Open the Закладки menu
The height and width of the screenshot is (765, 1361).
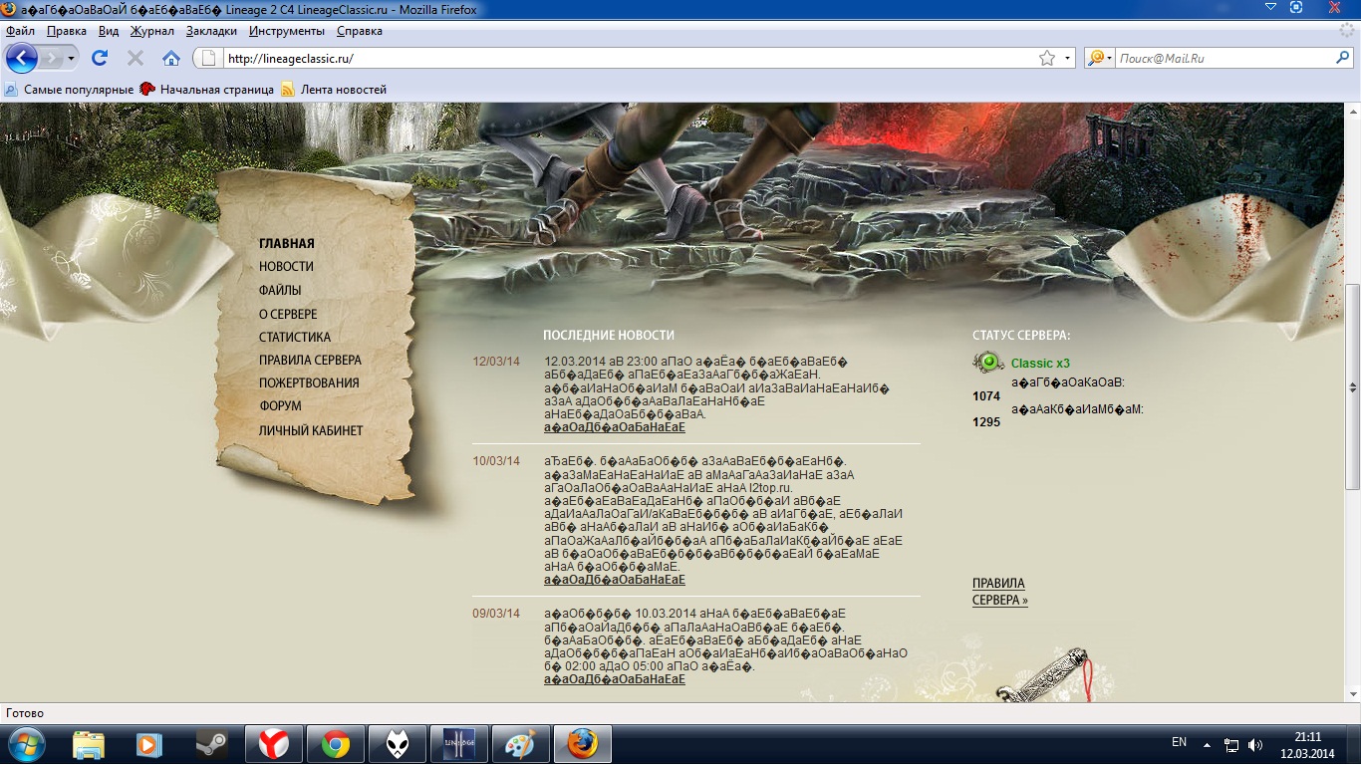[211, 31]
